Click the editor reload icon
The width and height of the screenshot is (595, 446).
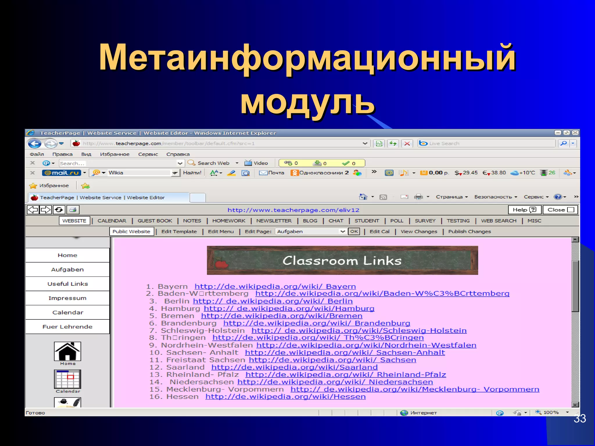[x=59, y=210]
